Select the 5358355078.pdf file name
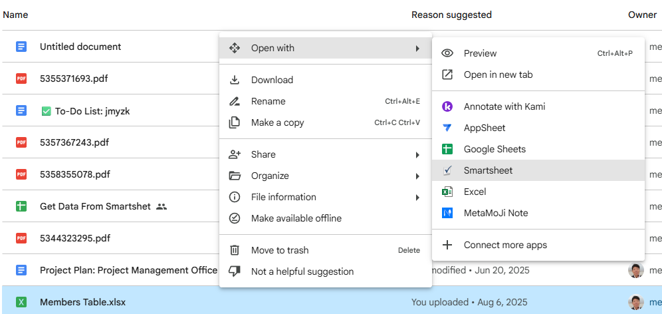The image size is (662, 314). coord(74,174)
